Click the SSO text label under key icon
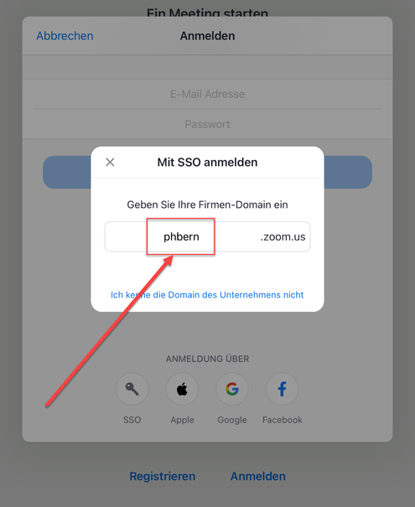The height and width of the screenshot is (507, 415). tap(132, 420)
